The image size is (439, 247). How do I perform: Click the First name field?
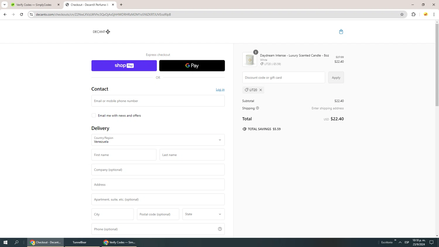tap(124, 155)
